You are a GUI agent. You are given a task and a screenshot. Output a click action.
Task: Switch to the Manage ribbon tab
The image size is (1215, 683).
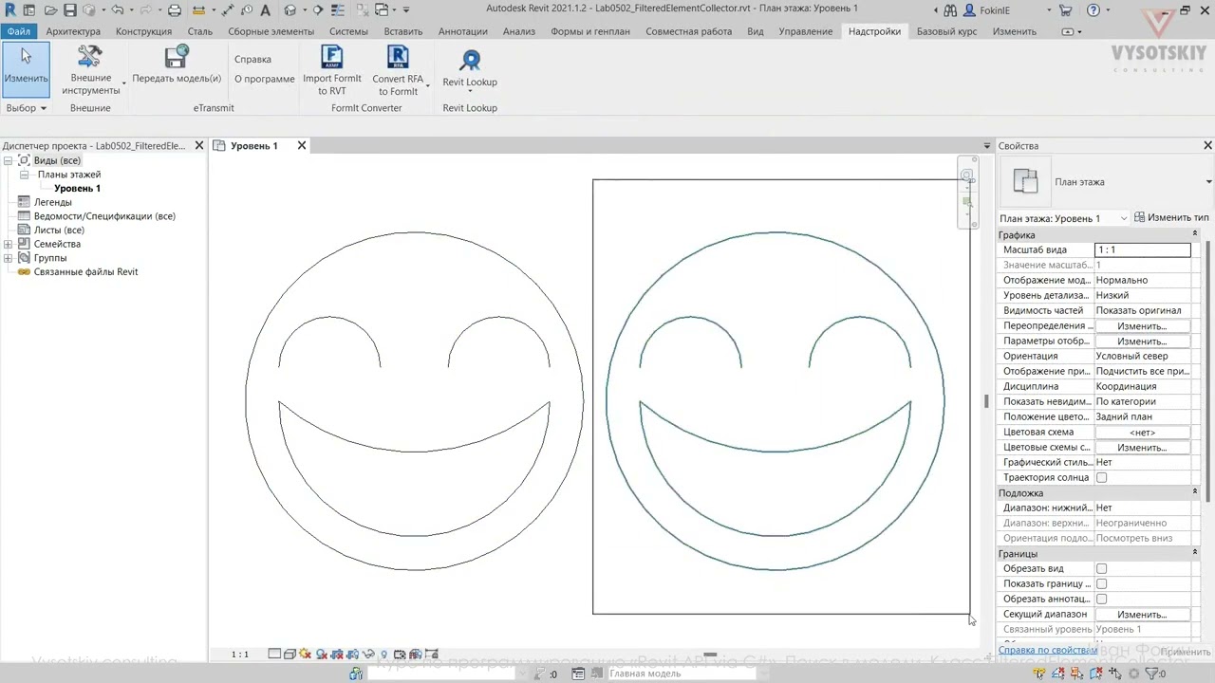[x=806, y=31]
